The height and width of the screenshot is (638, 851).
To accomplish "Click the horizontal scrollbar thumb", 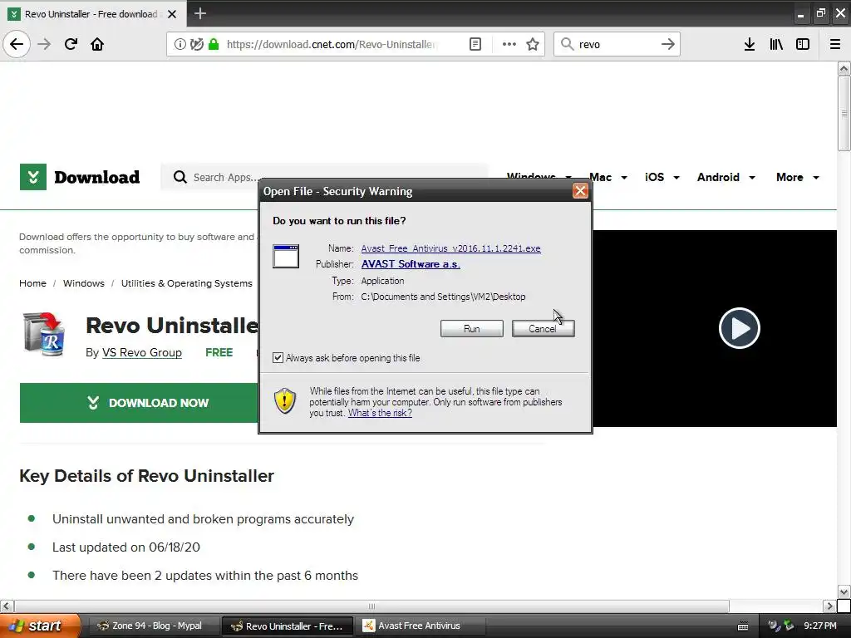I will click(x=371, y=606).
